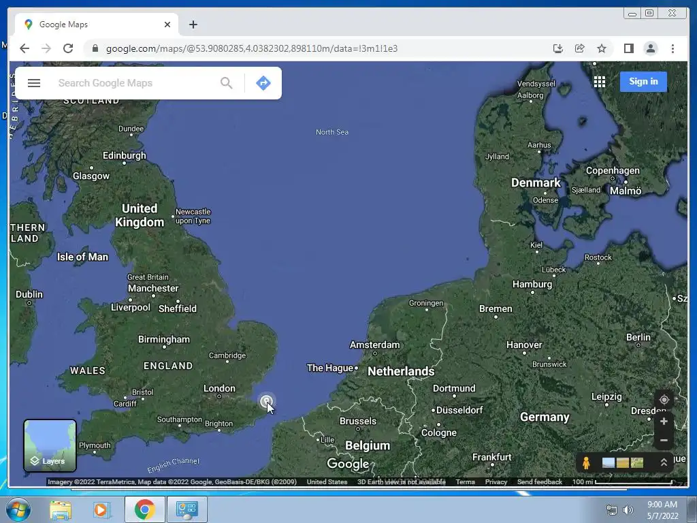Open Chrome three-dot menu
Screen dimensions: 697x523
[672, 48]
